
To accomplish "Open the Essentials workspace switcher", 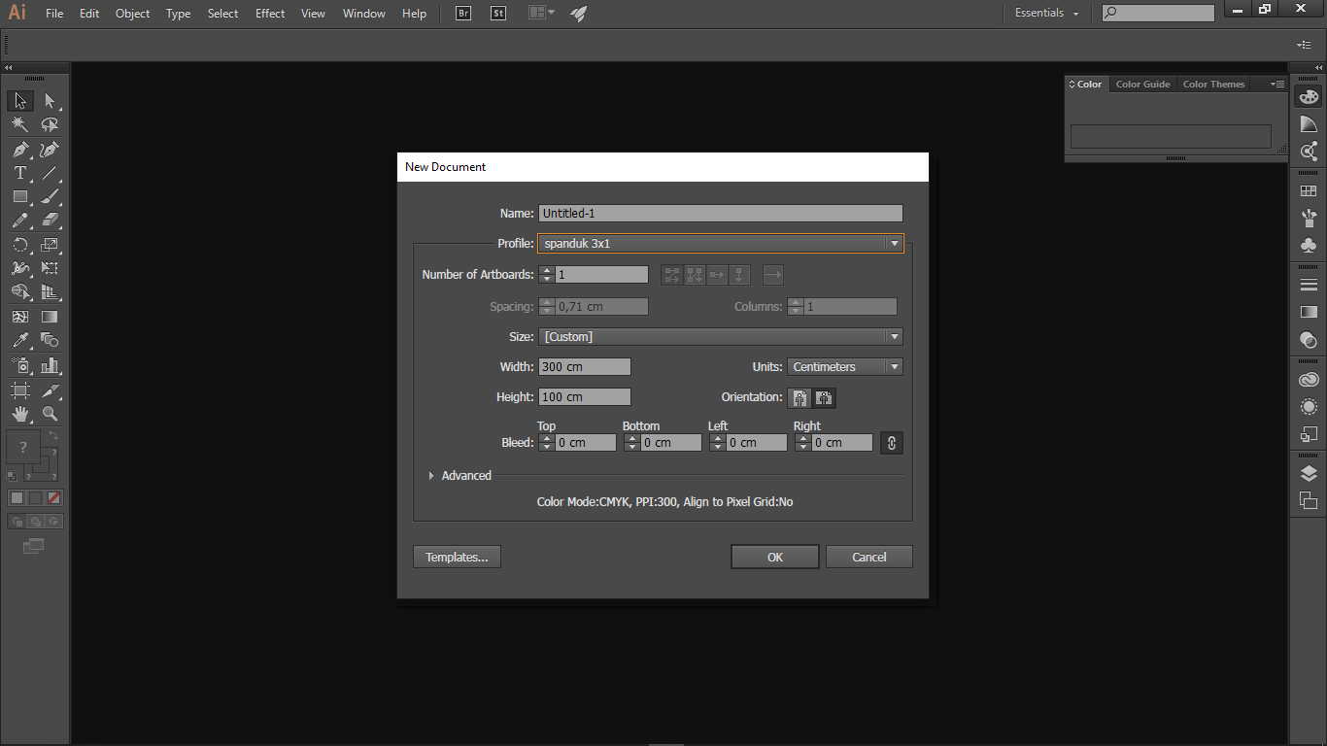I will pos(1046,14).
